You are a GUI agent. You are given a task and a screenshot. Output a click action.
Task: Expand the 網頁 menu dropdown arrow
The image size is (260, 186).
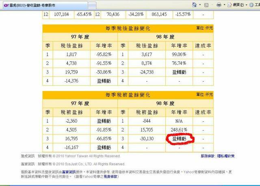point(247,5)
